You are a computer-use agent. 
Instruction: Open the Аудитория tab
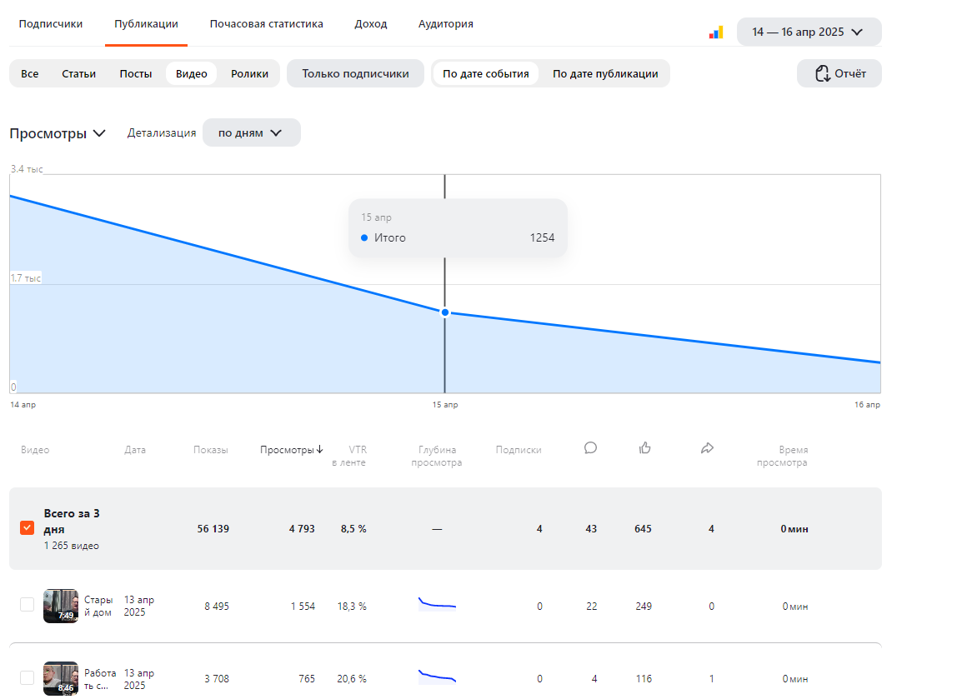445,24
